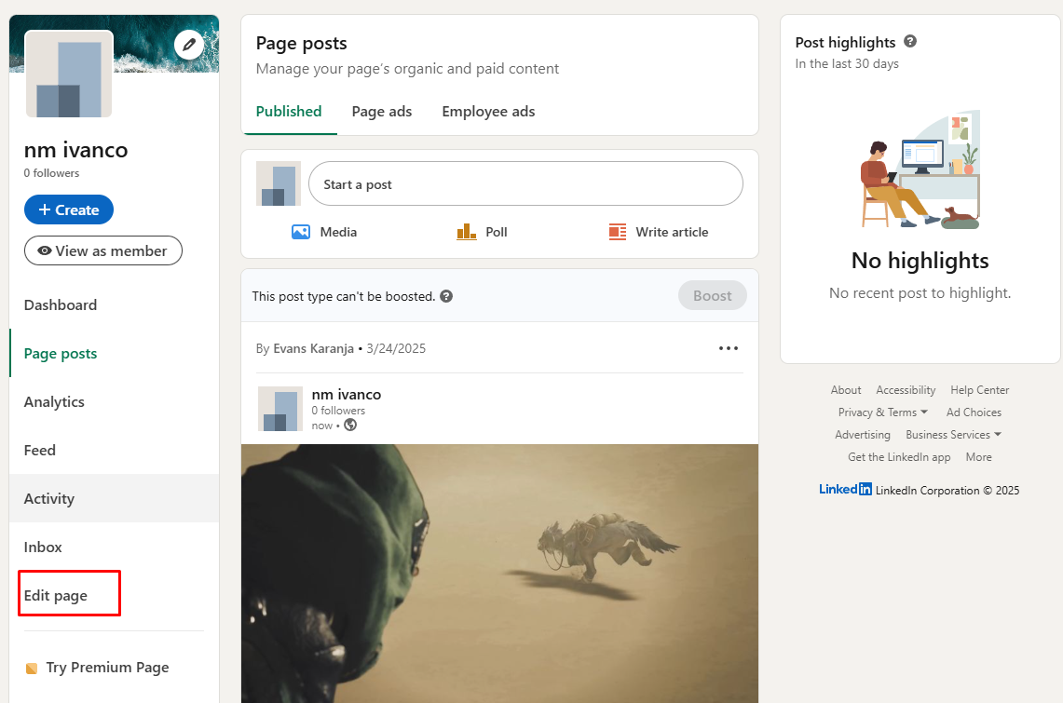Open the post image with running creature
The width and height of the screenshot is (1063, 703).
(499, 573)
